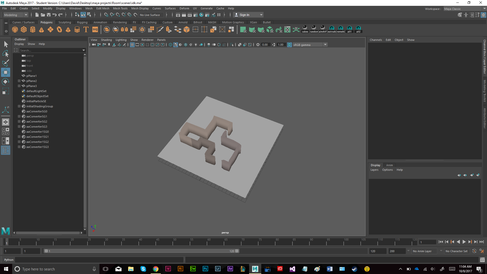This screenshot has height=274, width=487.
Task: Click the time range slider bar
Action: 141,251
